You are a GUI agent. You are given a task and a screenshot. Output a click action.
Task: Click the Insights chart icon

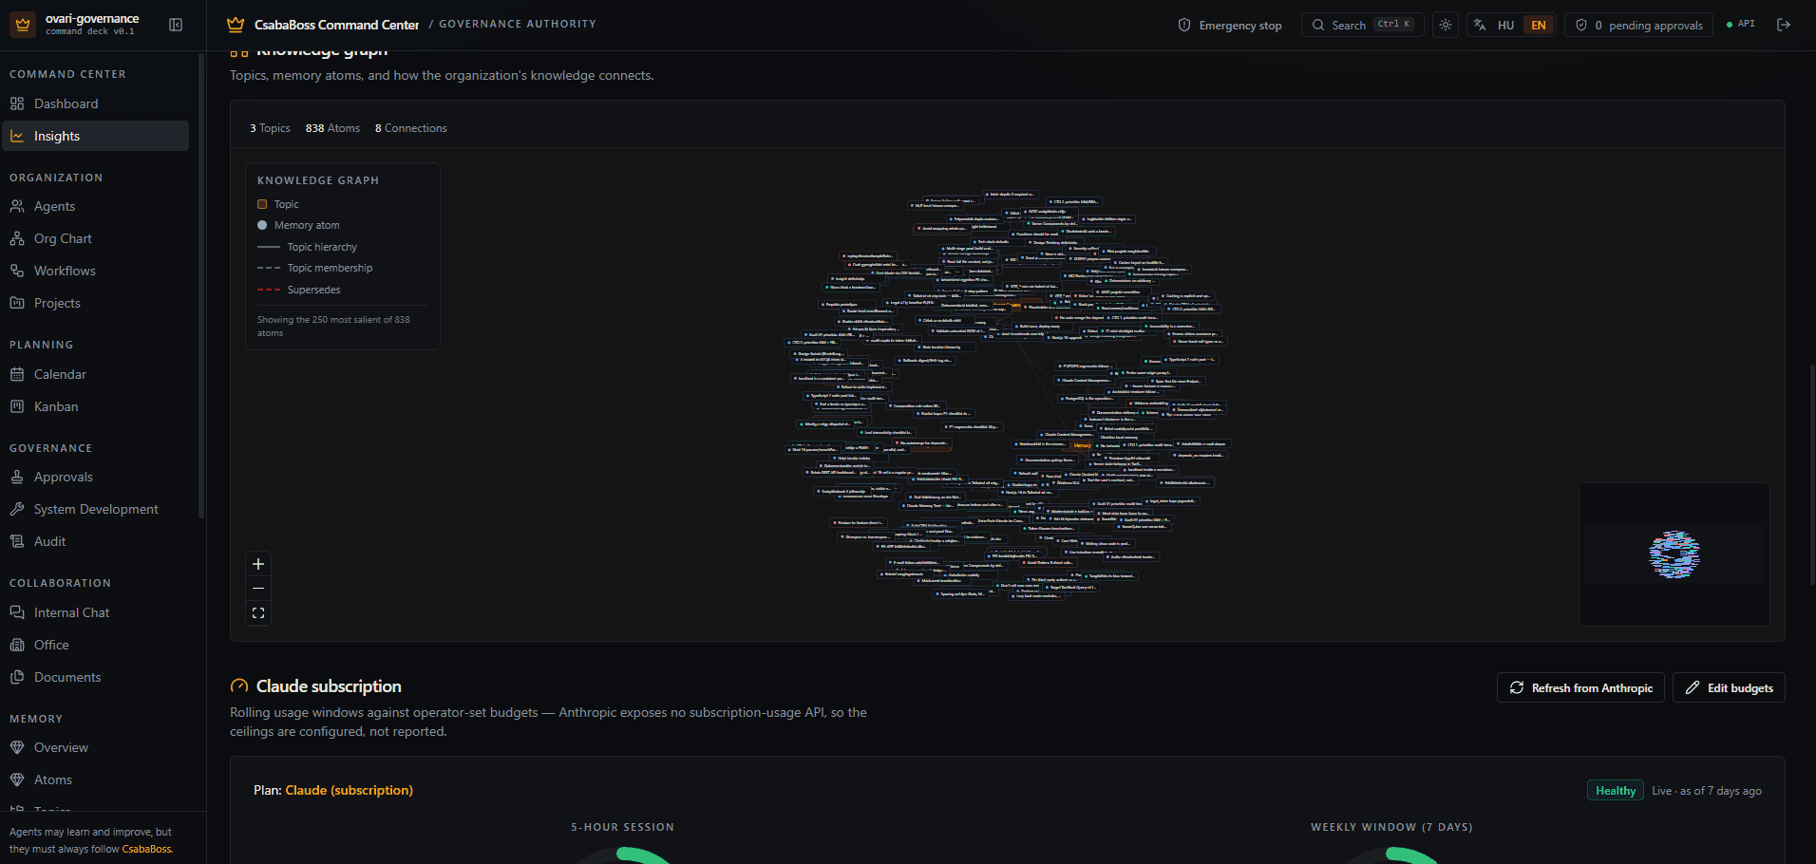click(17, 136)
